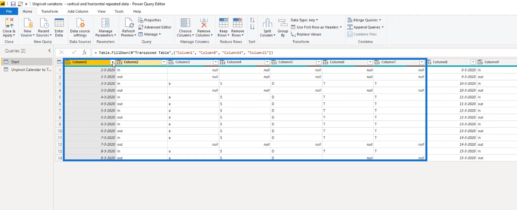Cancel the formula edit with X icon
This screenshot has height=210, width=517.
tap(62, 52)
